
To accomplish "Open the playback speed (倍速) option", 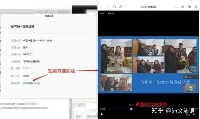I will (187, 114).
